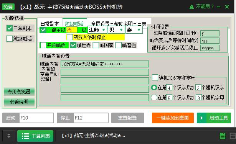Click the 启动工具 green button
Image resolution: width=236 pixels, height=144 pixels.
pyautogui.click(x=214, y=118)
